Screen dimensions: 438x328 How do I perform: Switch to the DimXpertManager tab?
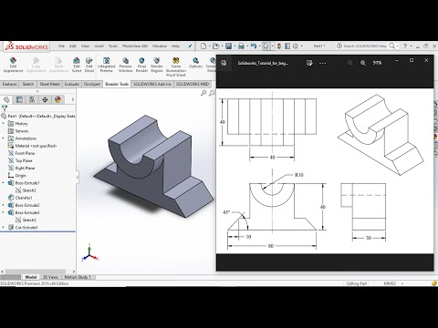[x=45, y=99]
